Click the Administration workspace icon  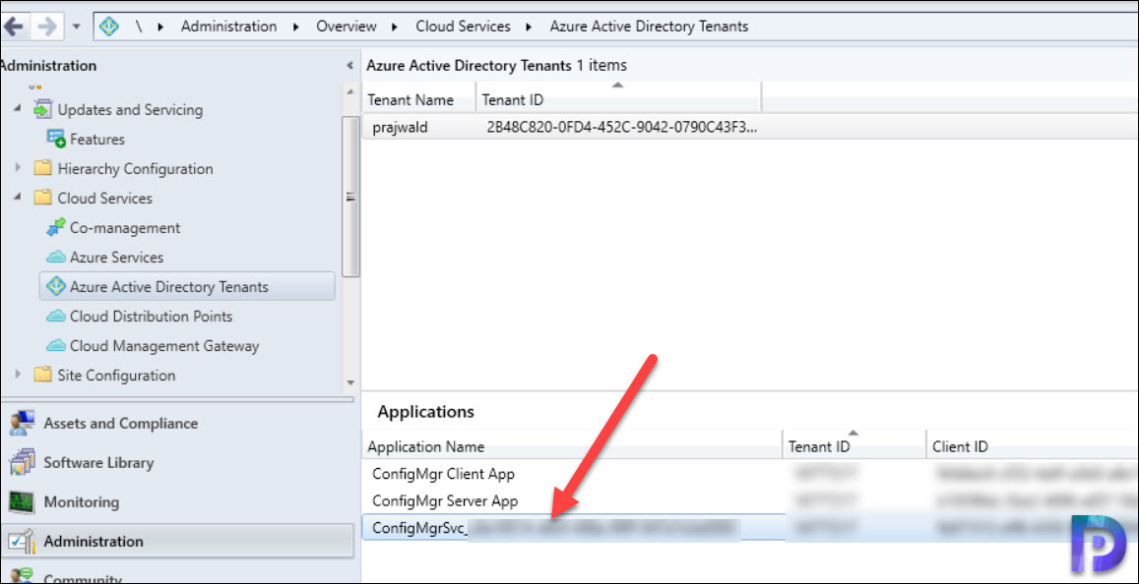(x=22, y=541)
